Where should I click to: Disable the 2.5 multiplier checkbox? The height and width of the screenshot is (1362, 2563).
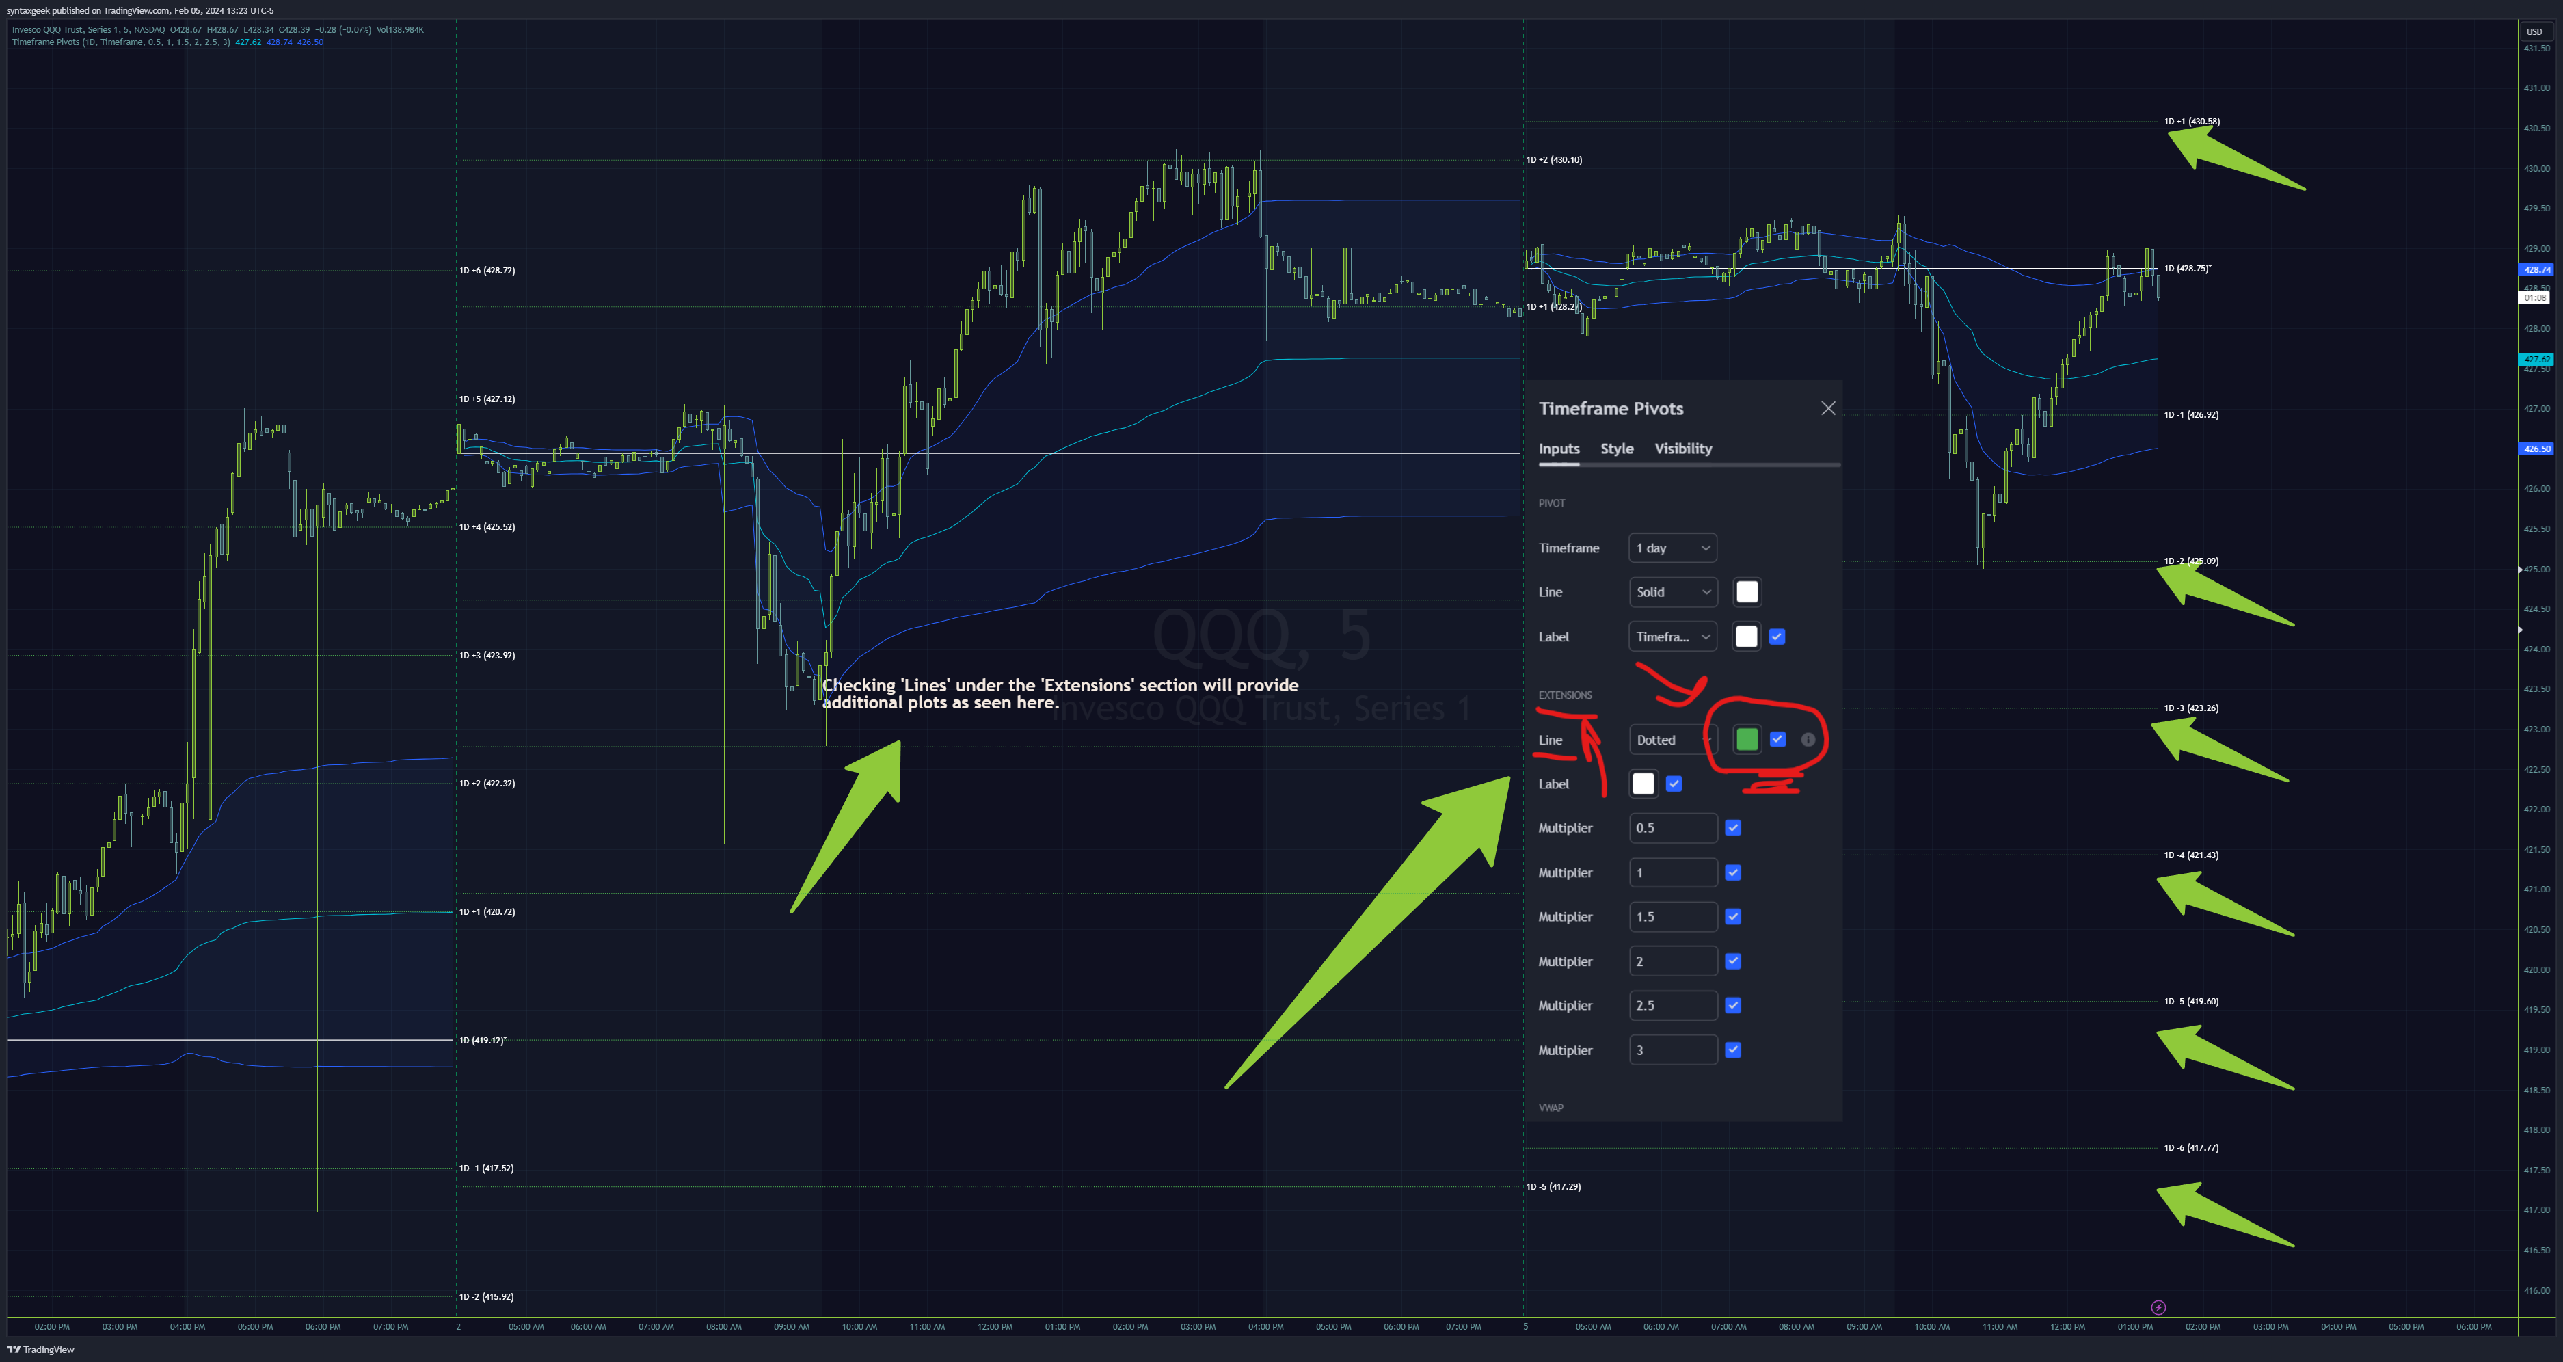click(1733, 1005)
